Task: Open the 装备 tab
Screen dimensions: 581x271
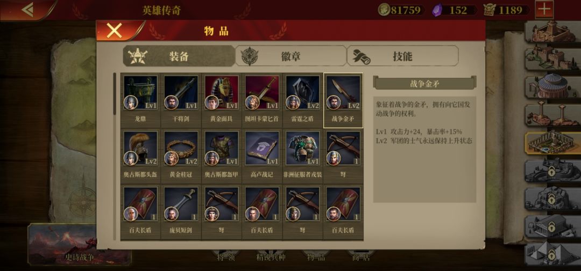Action: (179, 56)
